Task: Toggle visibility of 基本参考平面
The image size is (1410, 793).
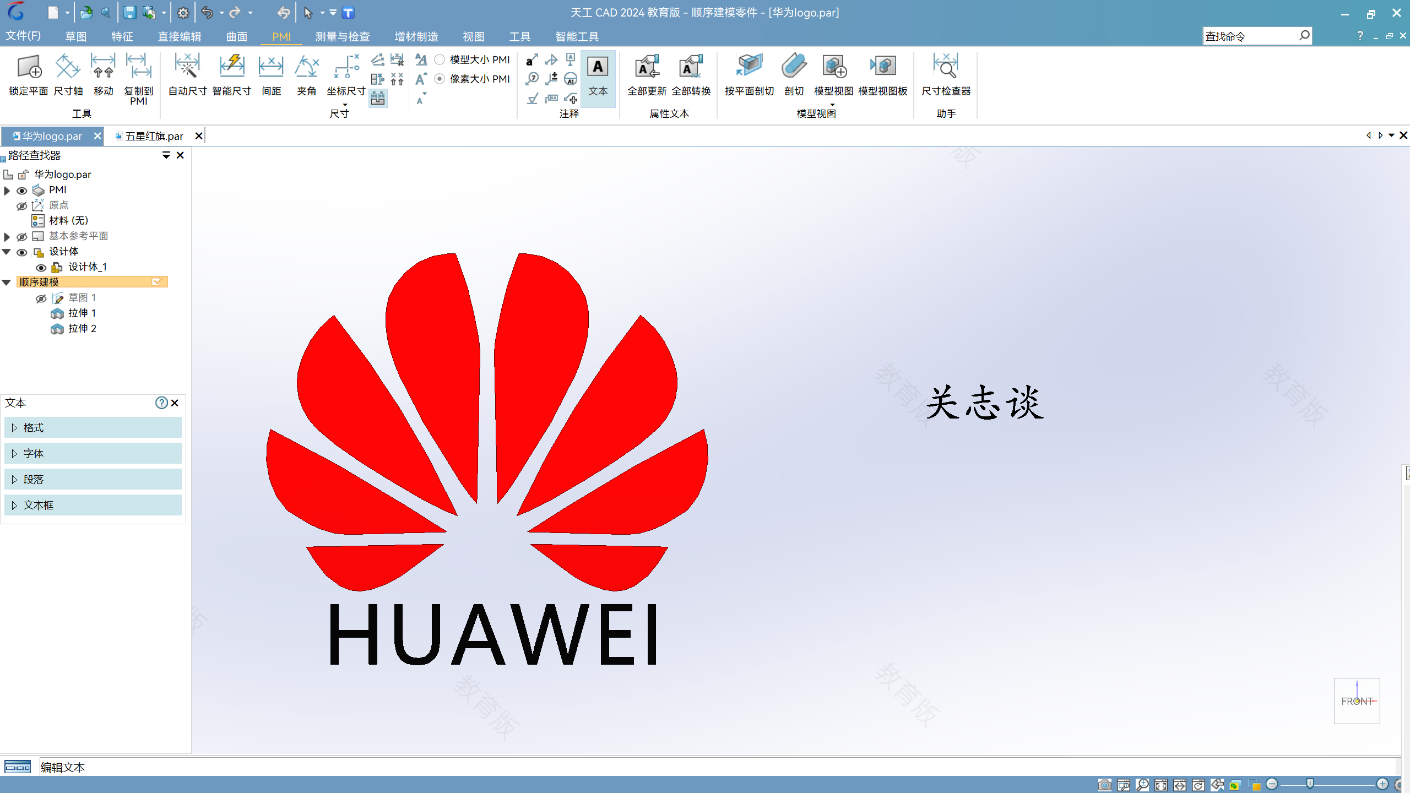Action: tap(22, 237)
